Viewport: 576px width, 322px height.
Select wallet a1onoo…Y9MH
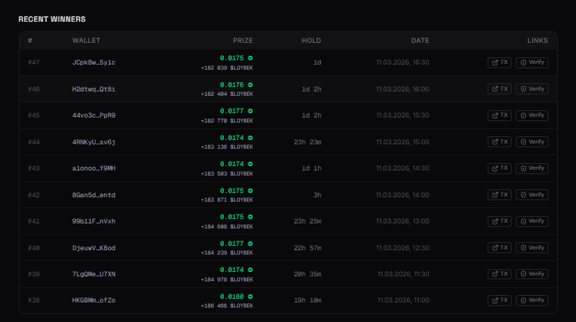[x=93, y=168]
